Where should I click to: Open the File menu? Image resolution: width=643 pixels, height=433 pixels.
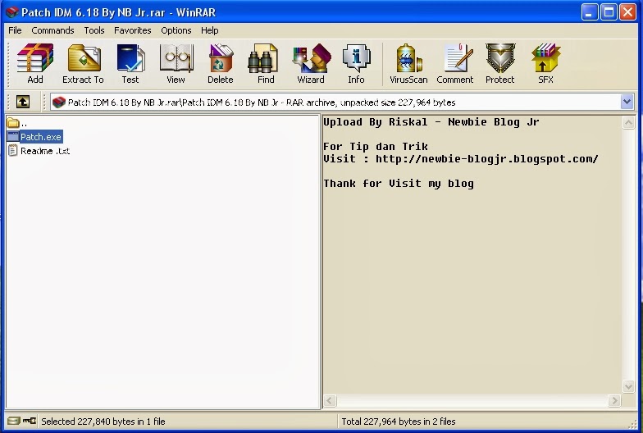point(15,30)
